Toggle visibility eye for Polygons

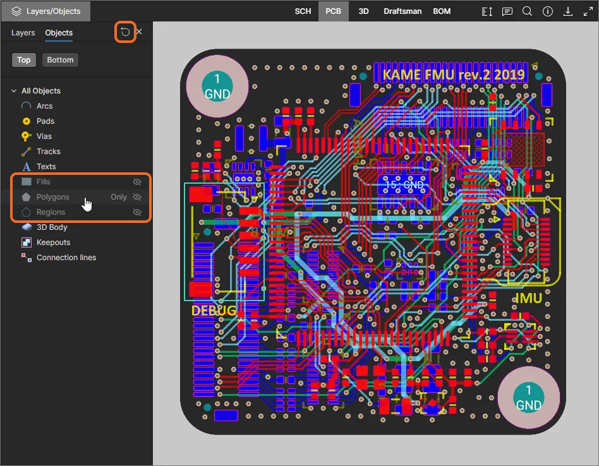136,197
